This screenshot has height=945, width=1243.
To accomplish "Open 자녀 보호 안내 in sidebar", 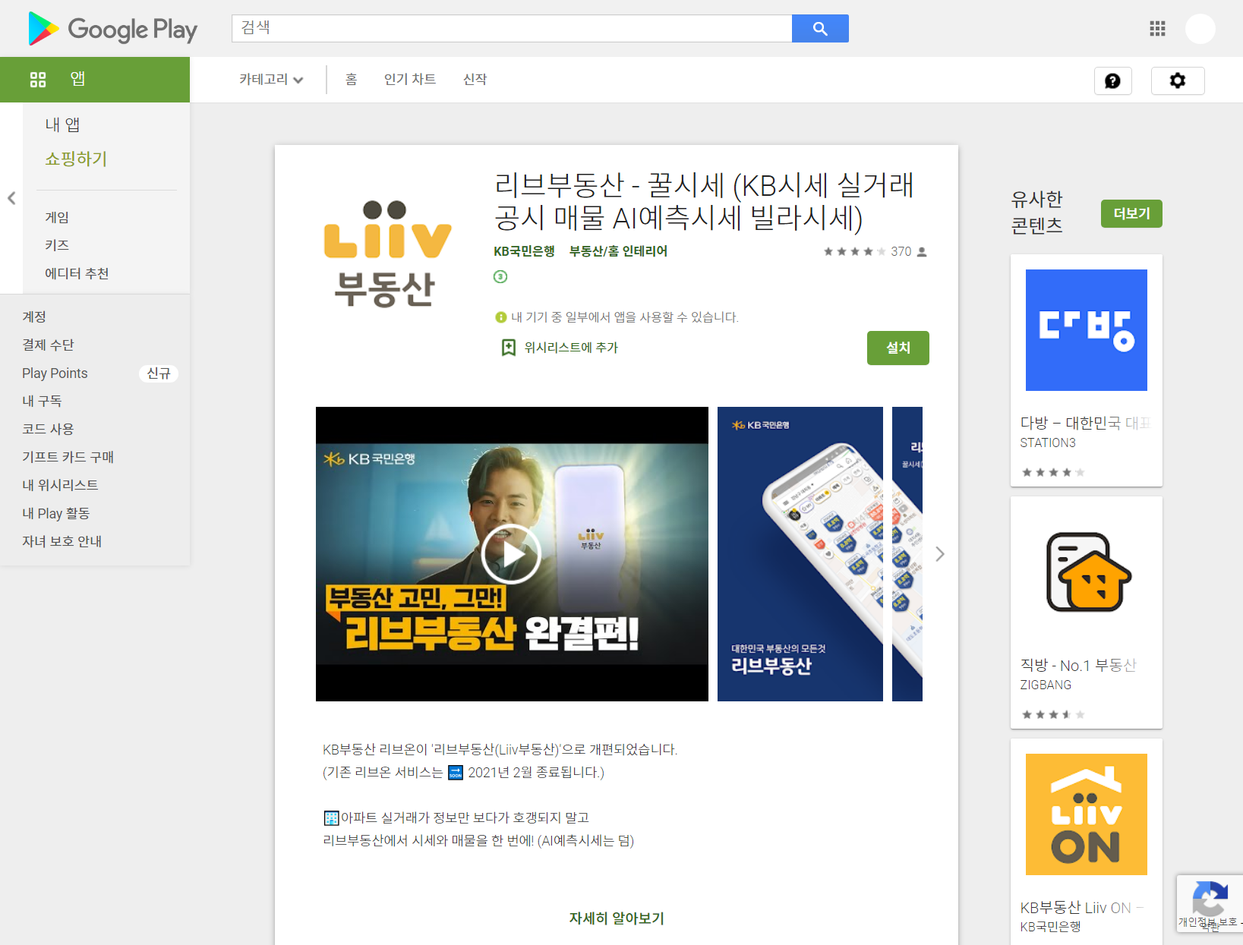I will point(62,541).
